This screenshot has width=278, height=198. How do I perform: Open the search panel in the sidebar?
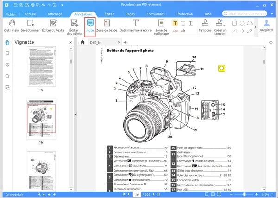pyautogui.click(x=7, y=76)
